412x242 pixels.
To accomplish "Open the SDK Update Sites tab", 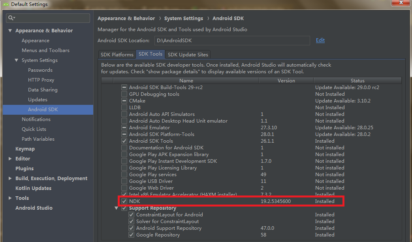I will (188, 54).
